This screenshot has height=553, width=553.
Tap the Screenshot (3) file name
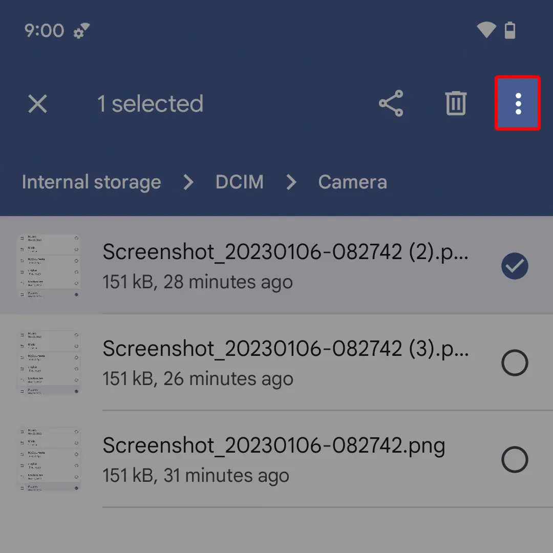pos(285,349)
